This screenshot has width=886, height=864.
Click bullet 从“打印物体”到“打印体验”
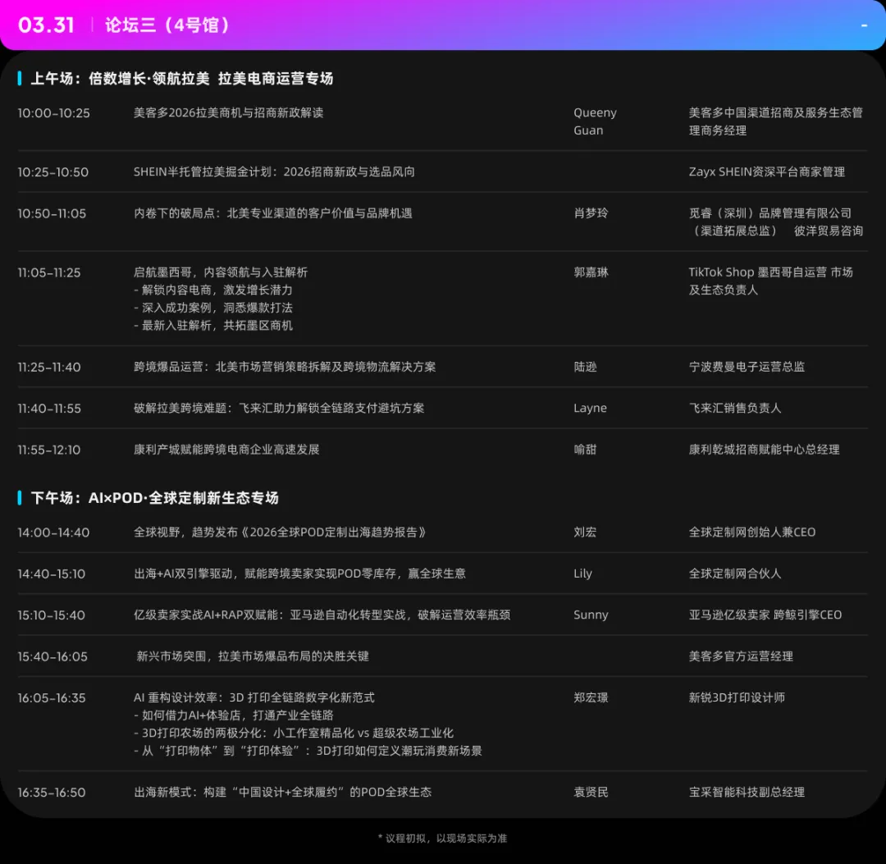[308, 751]
